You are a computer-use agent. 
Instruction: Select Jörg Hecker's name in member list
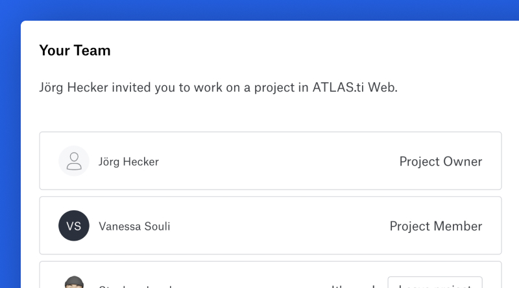(x=128, y=162)
